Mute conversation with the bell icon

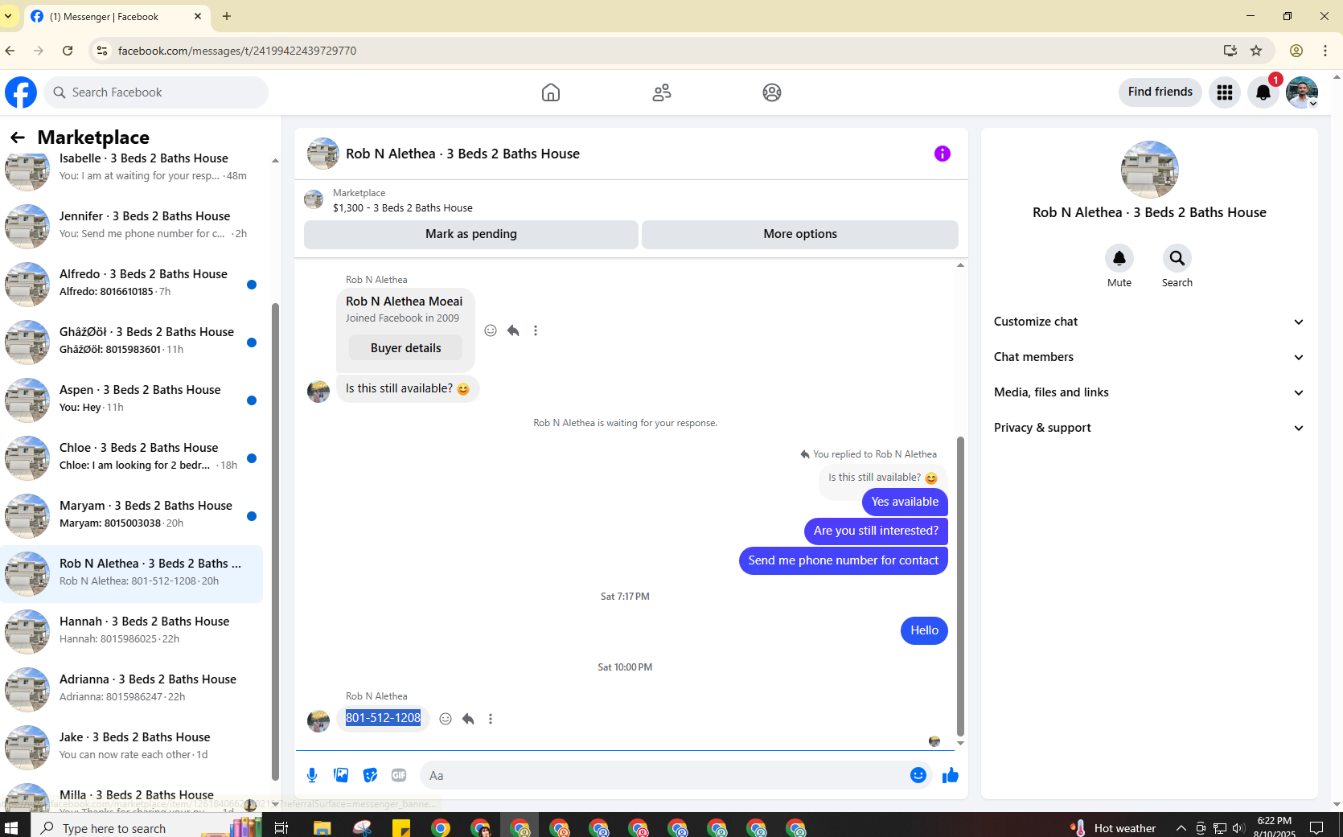pyautogui.click(x=1119, y=258)
